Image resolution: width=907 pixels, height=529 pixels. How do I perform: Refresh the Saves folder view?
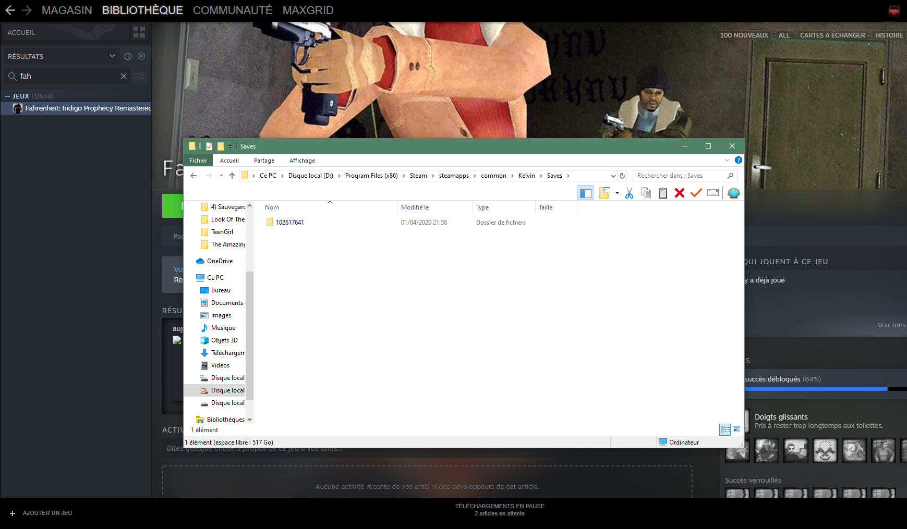pos(622,176)
